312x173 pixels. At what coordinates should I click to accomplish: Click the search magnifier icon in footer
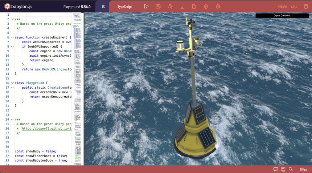[291, 169]
